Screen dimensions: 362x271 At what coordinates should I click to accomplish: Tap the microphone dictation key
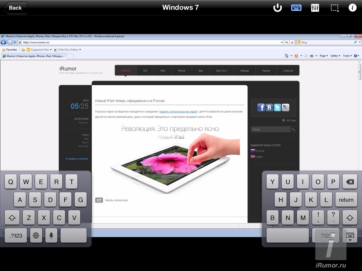[x=51, y=235]
